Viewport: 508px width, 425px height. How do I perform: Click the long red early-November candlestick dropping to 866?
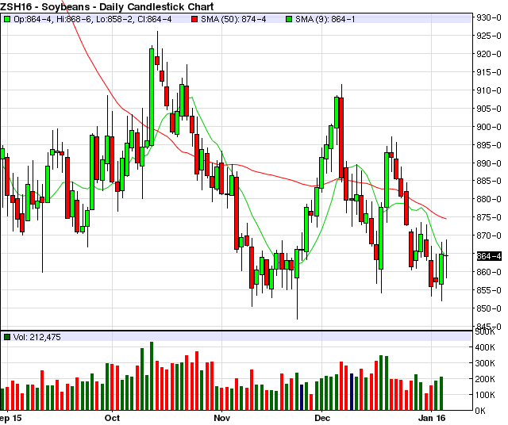237,213
